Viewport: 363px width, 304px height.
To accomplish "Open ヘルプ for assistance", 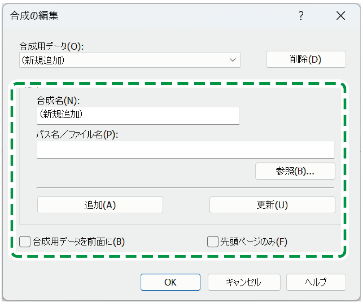I will coord(316,282).
